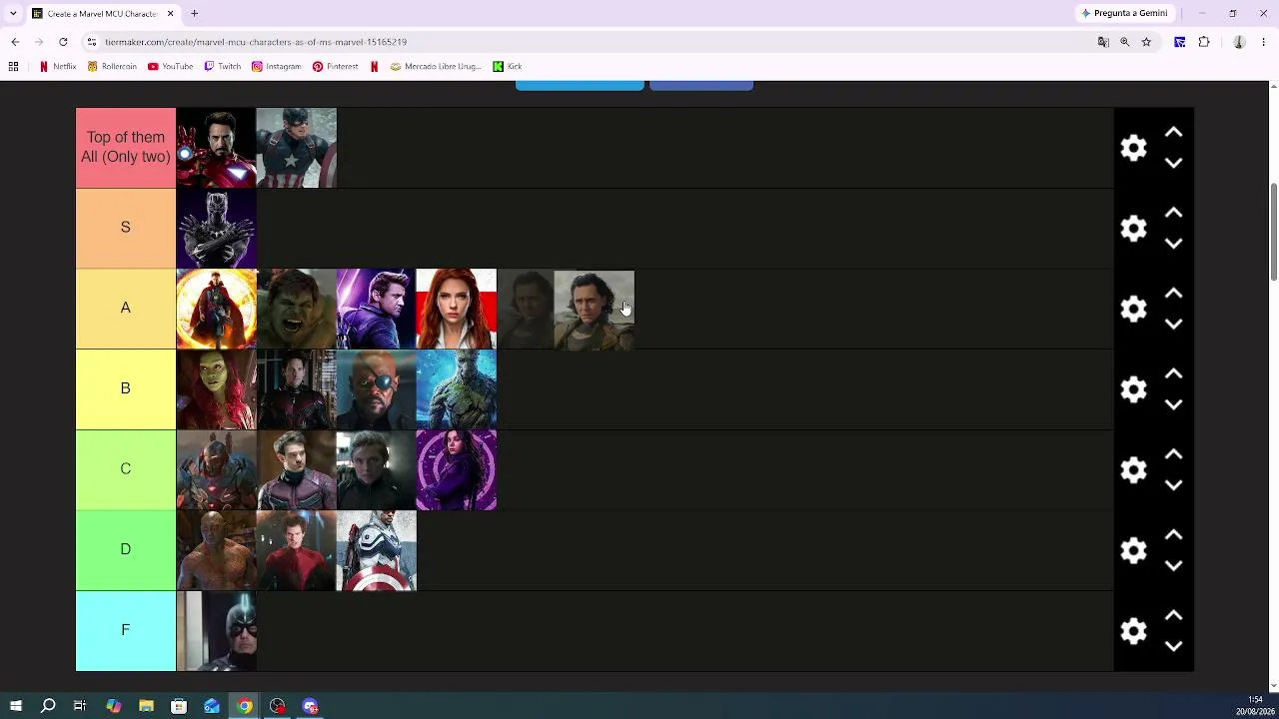Select the Doctor Strange image in A tier
This screenshot has width=1279, height=719.
pyautogui.click(x=216, y=309)
